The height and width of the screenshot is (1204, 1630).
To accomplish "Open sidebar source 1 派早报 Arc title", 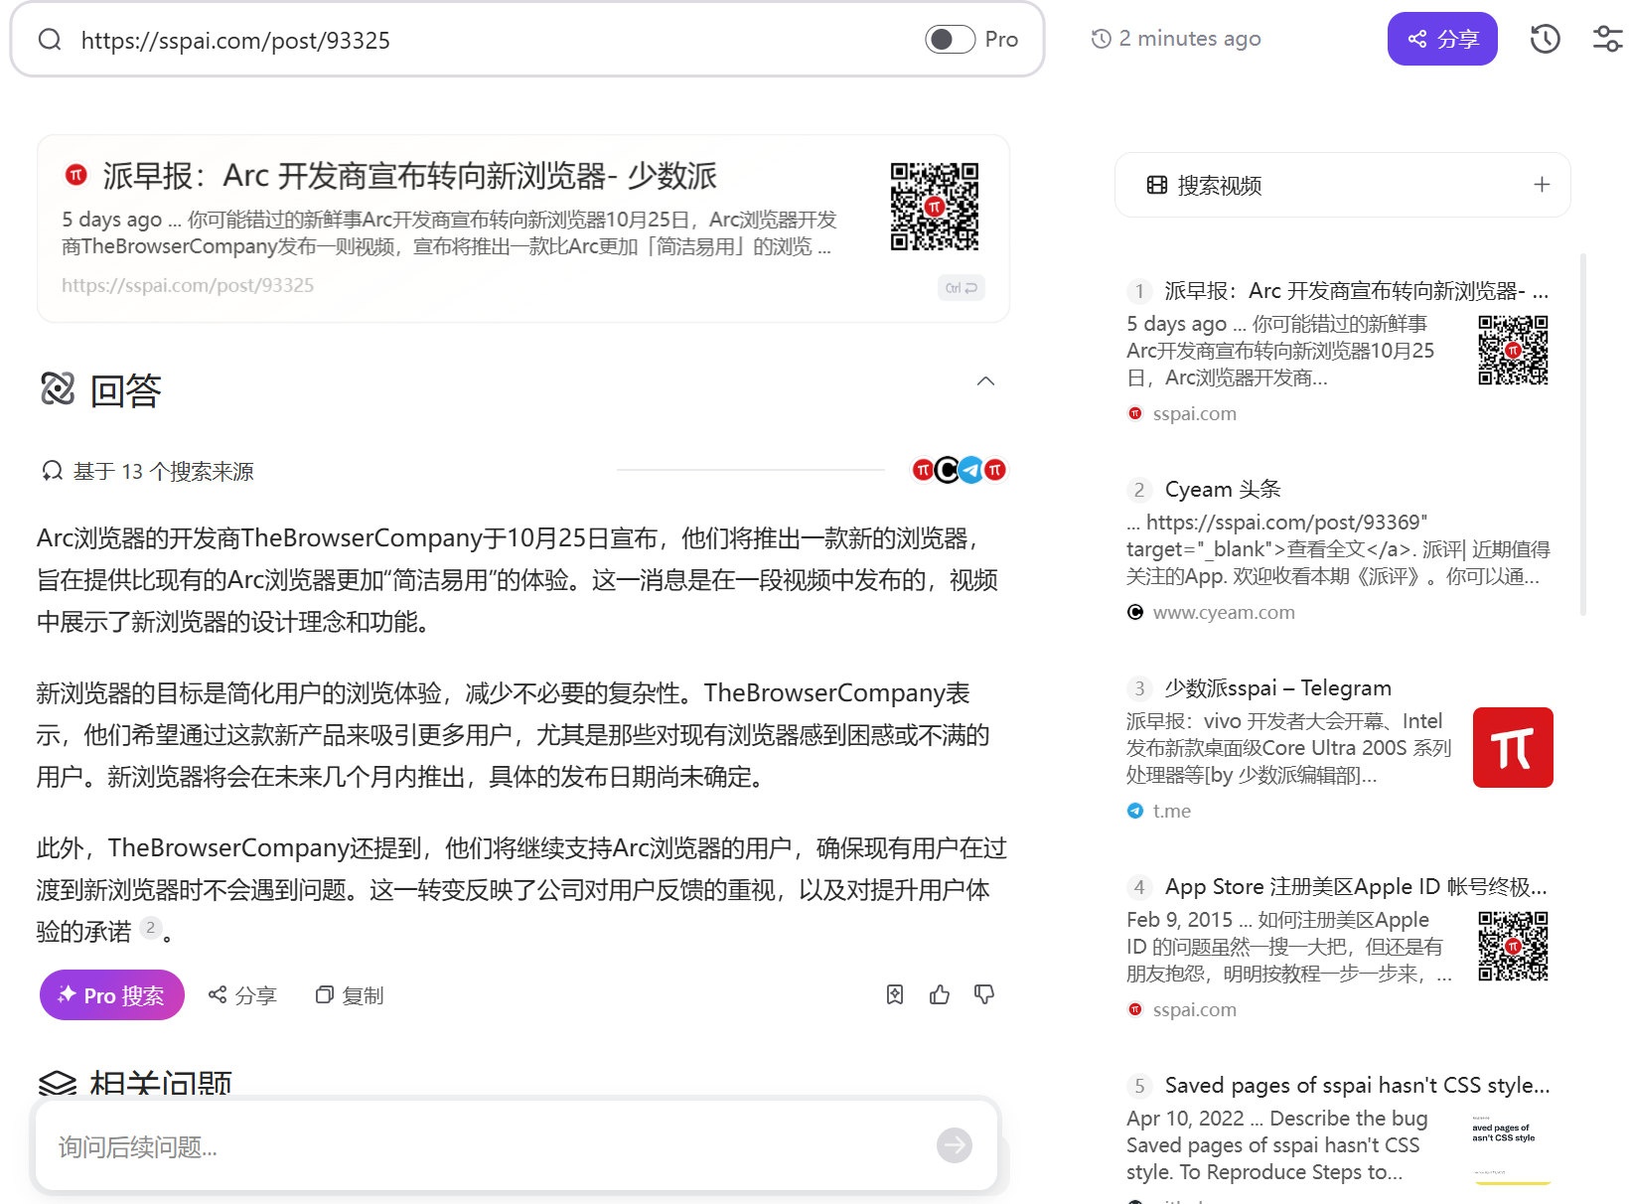I will 1357,291.
